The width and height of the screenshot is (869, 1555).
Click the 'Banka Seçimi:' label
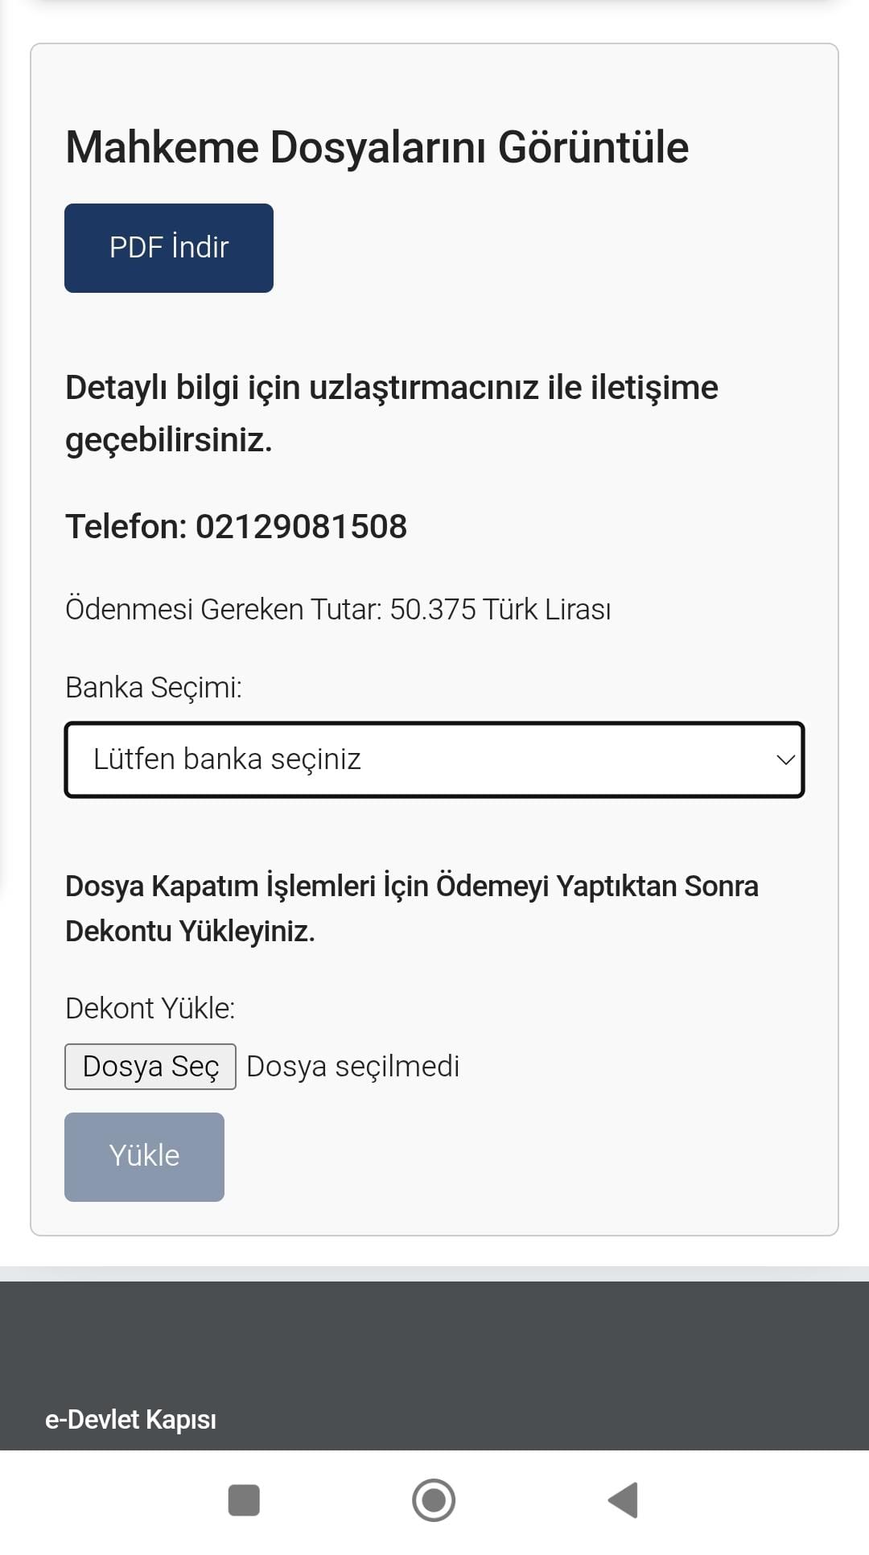154,688
